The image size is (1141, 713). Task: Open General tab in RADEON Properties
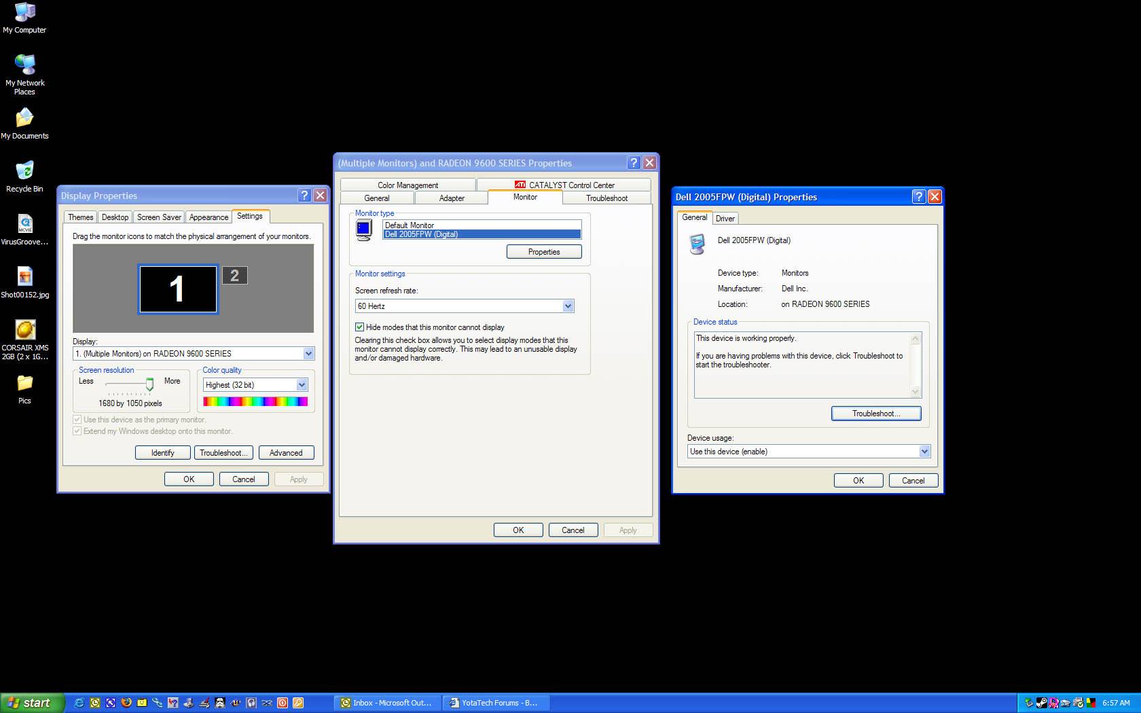coord(377,198)
